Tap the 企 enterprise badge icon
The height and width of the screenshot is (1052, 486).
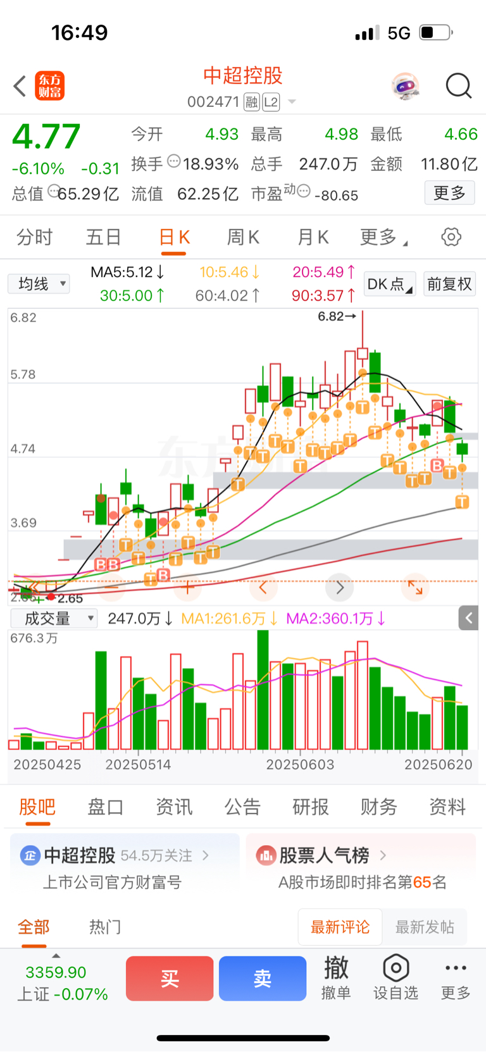[x=30, y=855]
